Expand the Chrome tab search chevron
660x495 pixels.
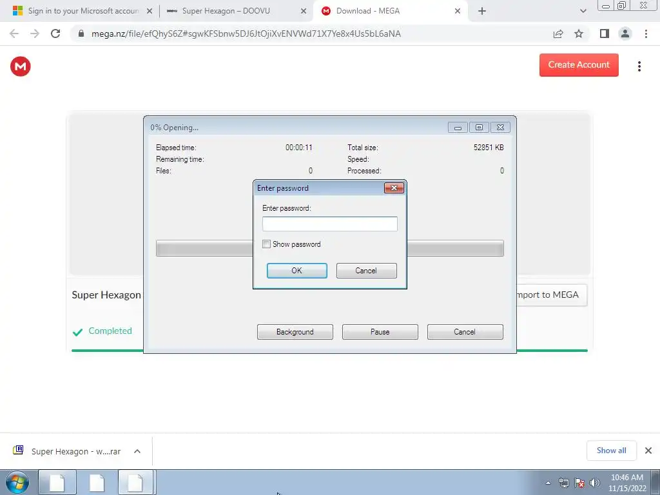[x=583, y=11]
